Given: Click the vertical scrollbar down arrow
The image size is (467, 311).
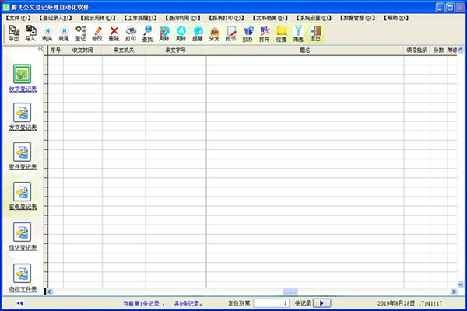Looking at the screenshot, I should (x=461, y=285).
